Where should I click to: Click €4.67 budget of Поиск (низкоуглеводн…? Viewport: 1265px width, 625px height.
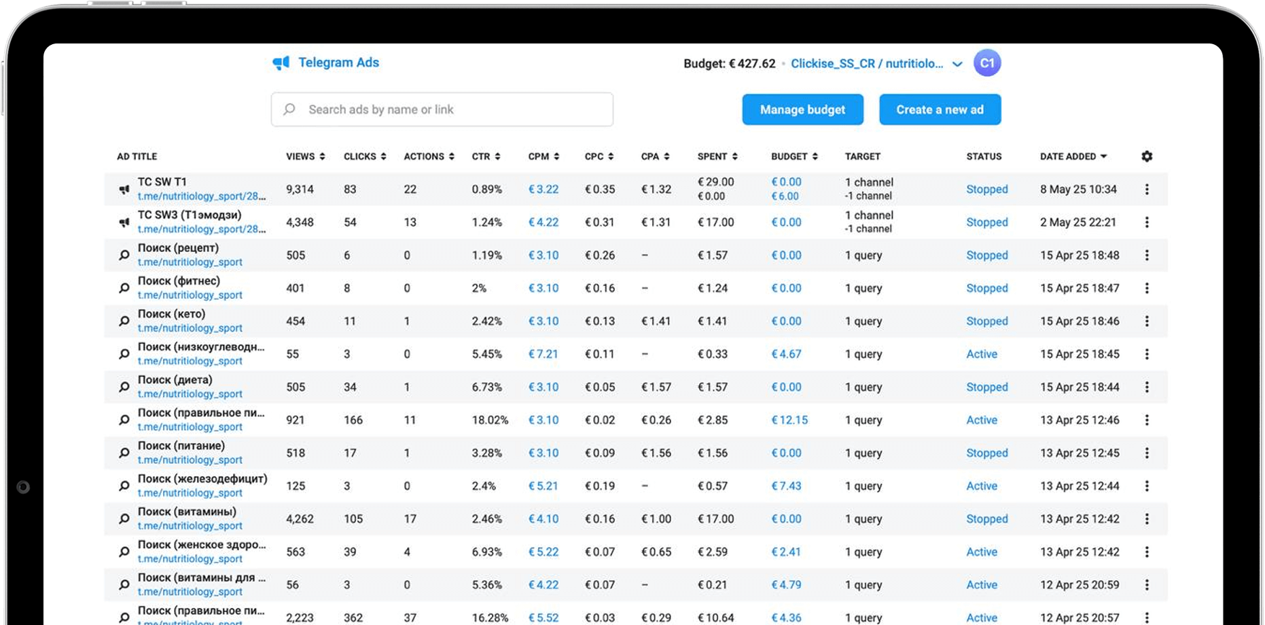pyautogui.click(x=786, y=354)
